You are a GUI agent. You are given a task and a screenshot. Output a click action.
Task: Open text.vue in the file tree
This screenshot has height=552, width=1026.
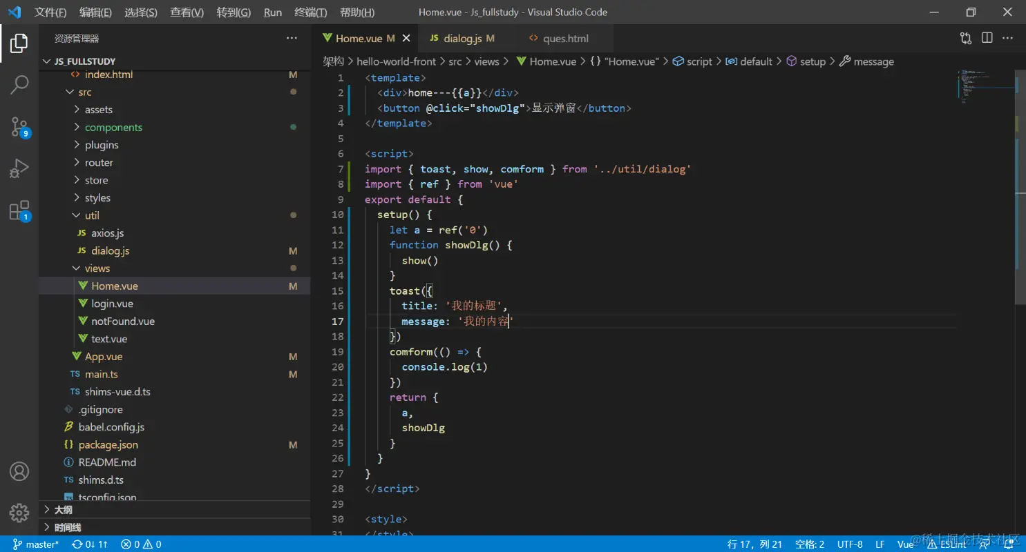[109, 339]
